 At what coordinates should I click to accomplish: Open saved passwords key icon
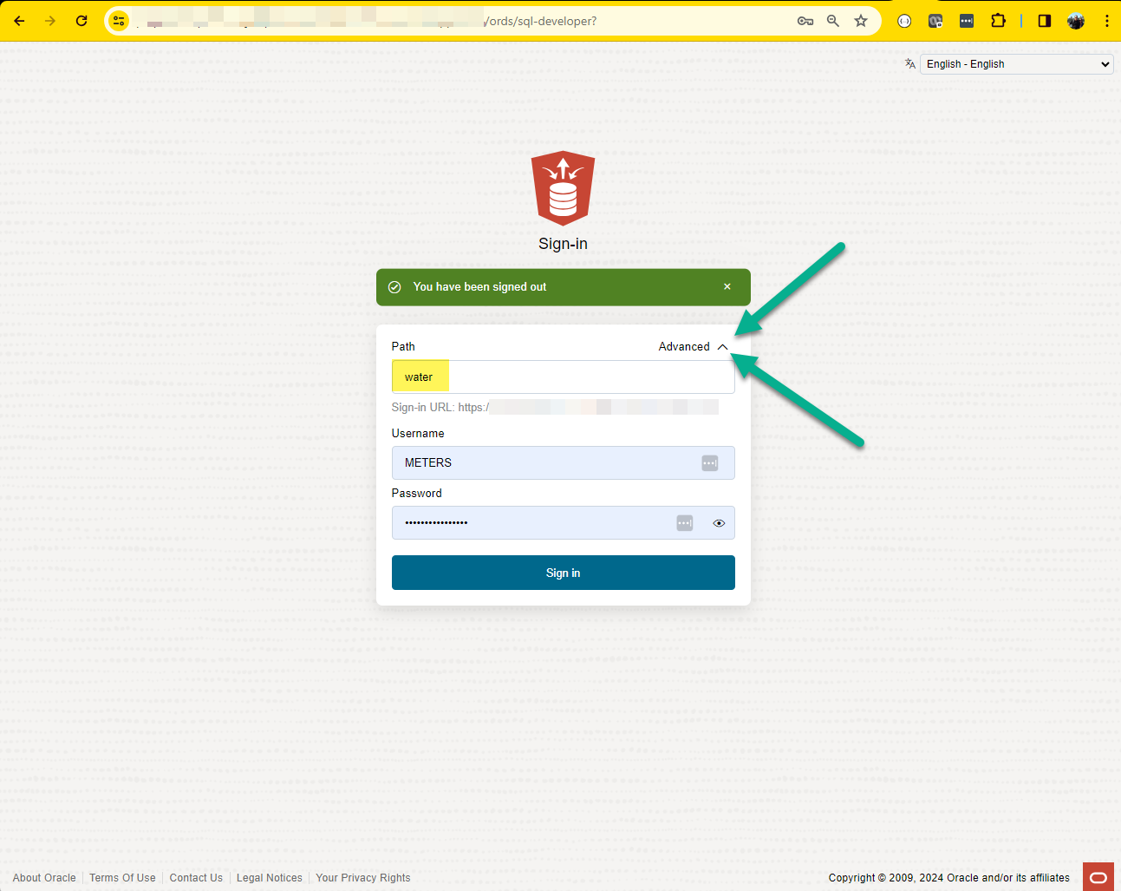(x=805, y=21)
